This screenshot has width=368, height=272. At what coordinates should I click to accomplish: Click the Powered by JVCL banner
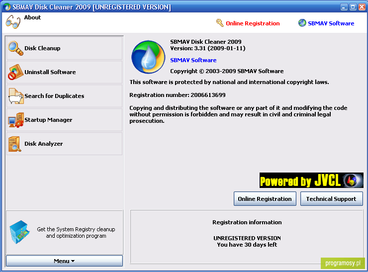pos(311,180)
